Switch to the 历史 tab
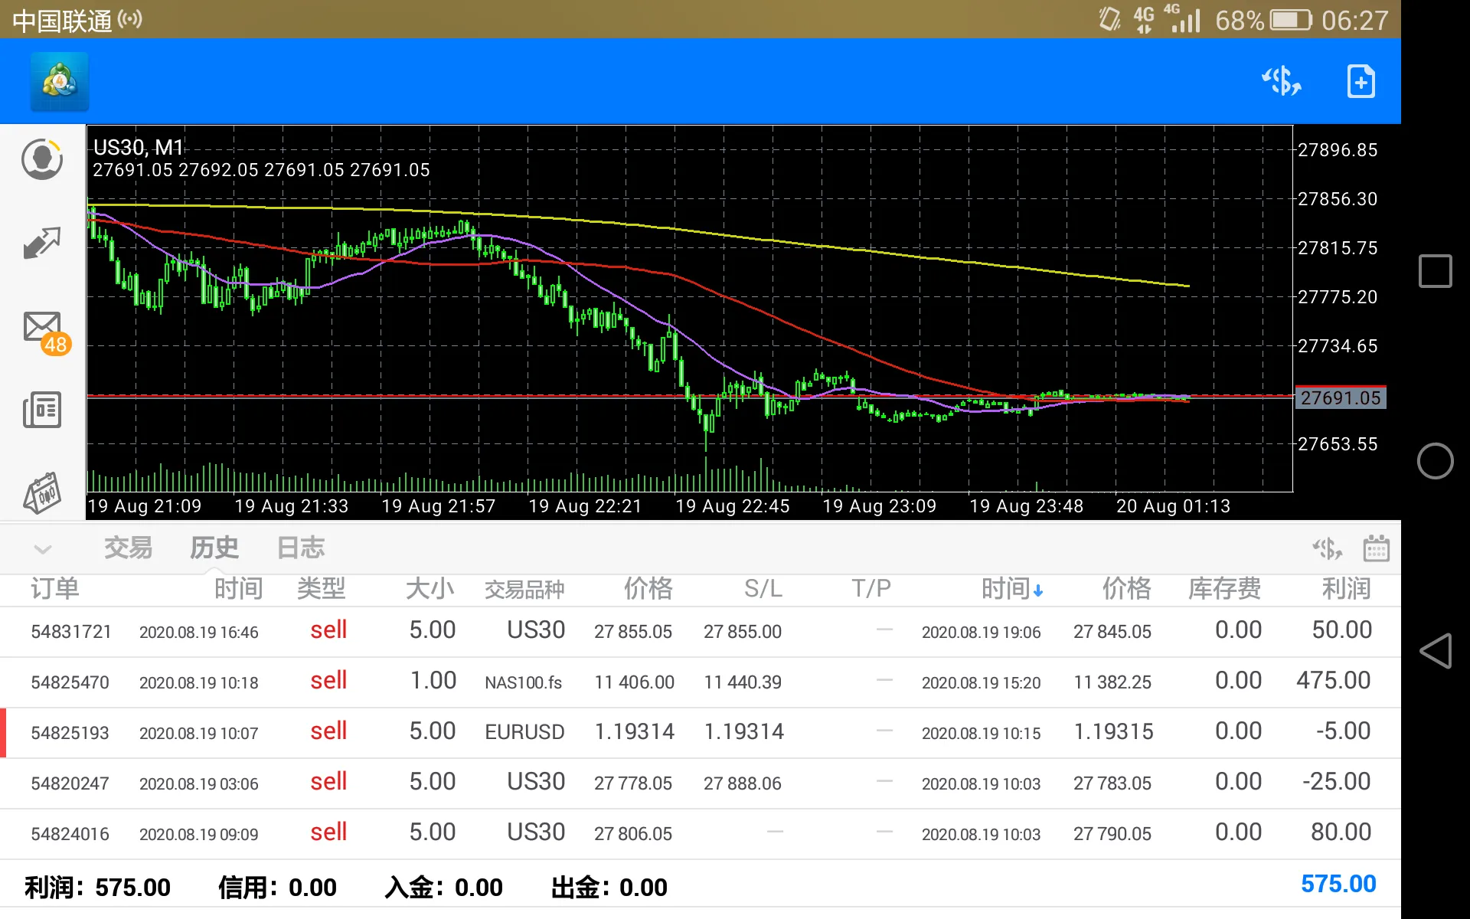The width and height of the screenshot is (1470, 919). [x=214, y=548]
